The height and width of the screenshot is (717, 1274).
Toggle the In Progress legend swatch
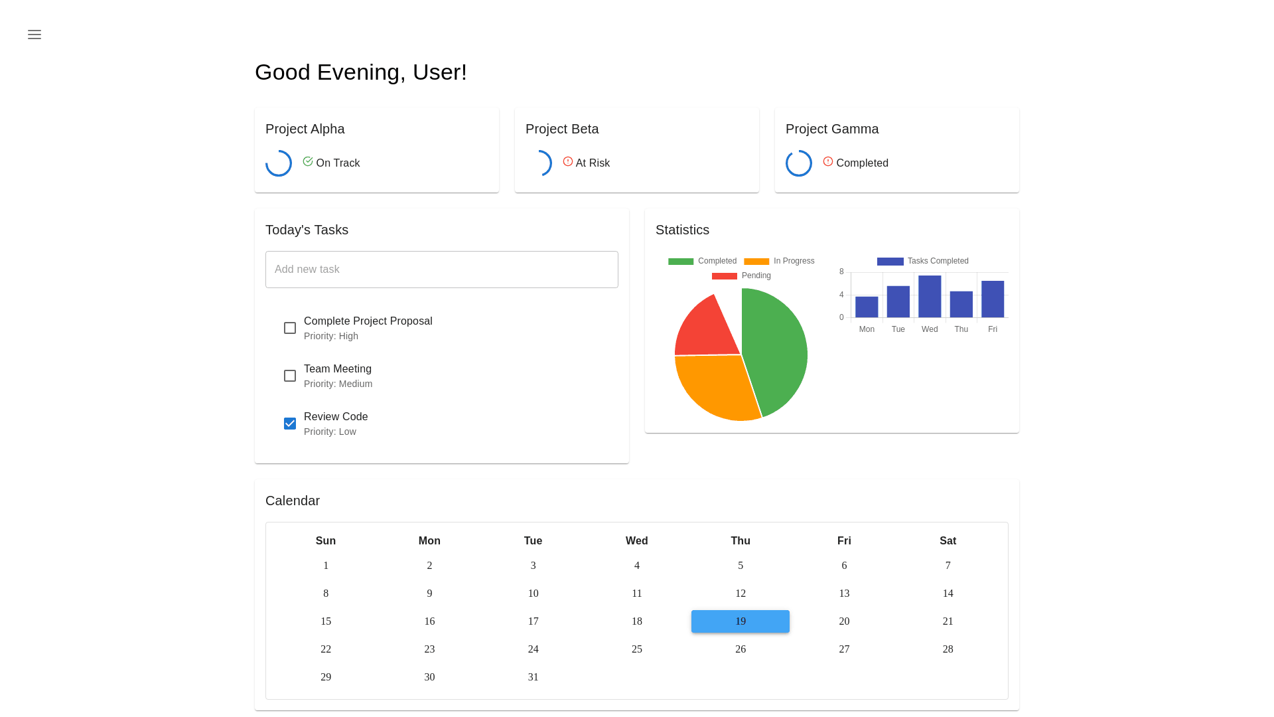(x=756, y=262)
